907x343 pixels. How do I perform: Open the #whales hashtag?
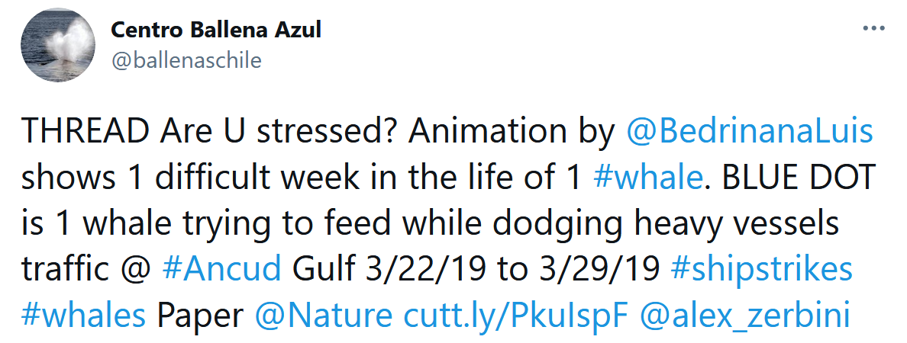coord(82,314)
